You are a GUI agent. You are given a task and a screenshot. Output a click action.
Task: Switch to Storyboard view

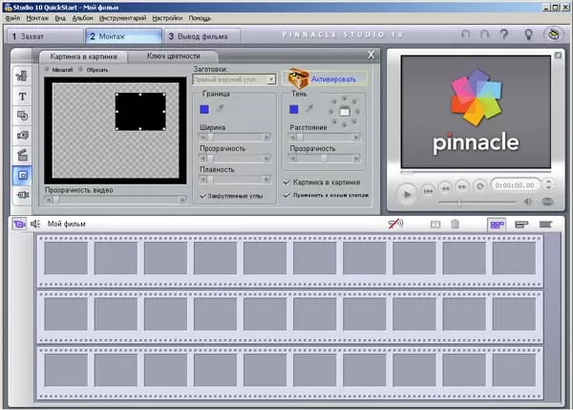(497, 224)
